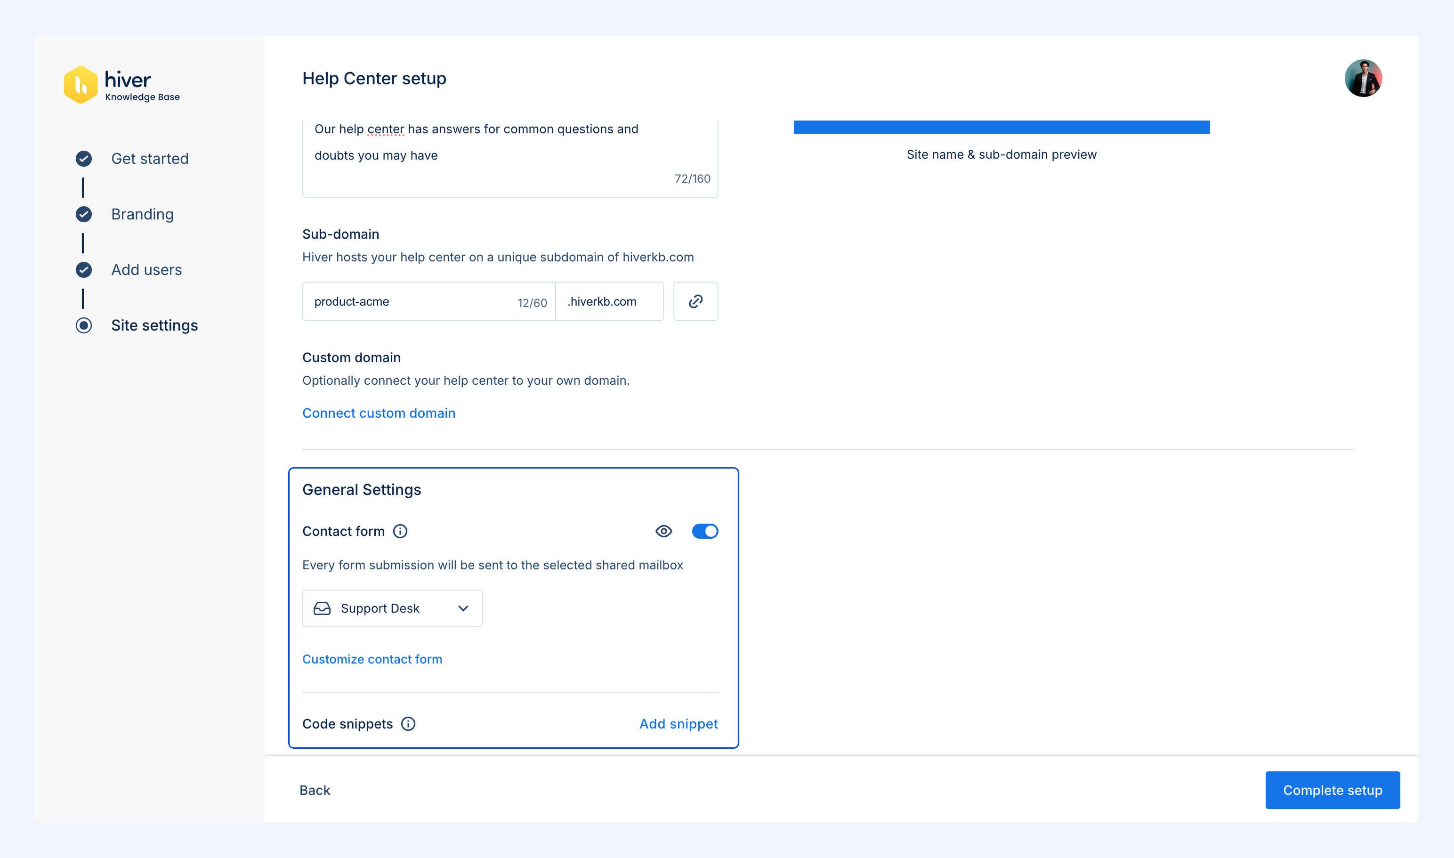Viewport: 1454px width, 858px height.
Task: Click the Contact form label
Action: [x=343, y=531]
